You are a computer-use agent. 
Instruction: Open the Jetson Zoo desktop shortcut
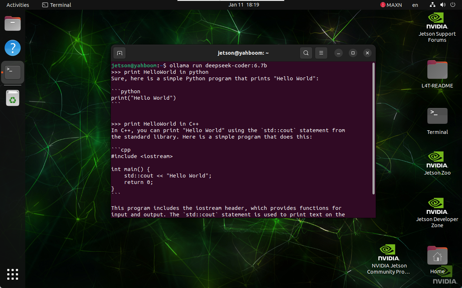pyautogui.click(x=437, y=163)
